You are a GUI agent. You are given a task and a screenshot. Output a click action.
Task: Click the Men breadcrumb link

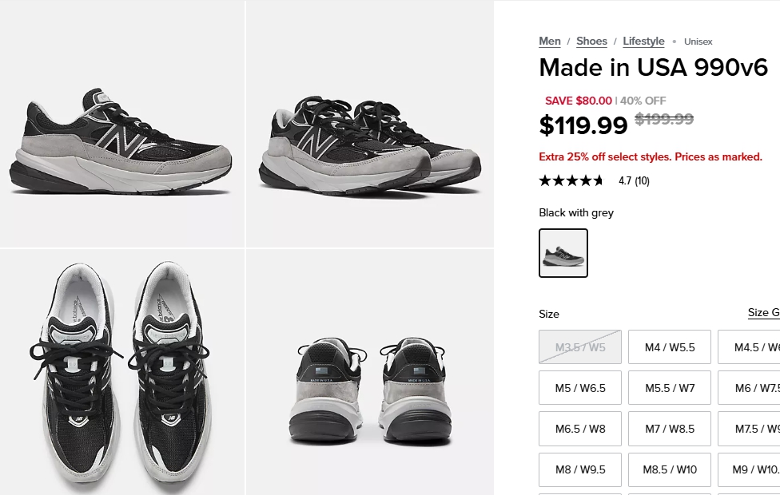point(550,42)
